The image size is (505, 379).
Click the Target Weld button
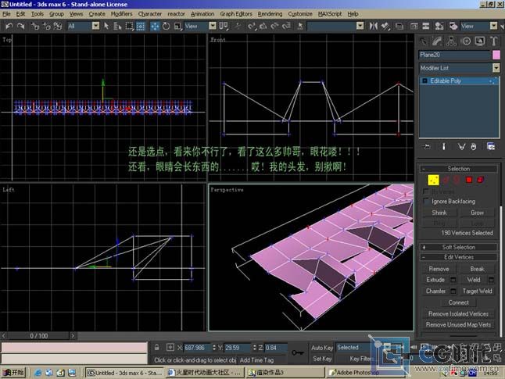pos(477,291)
